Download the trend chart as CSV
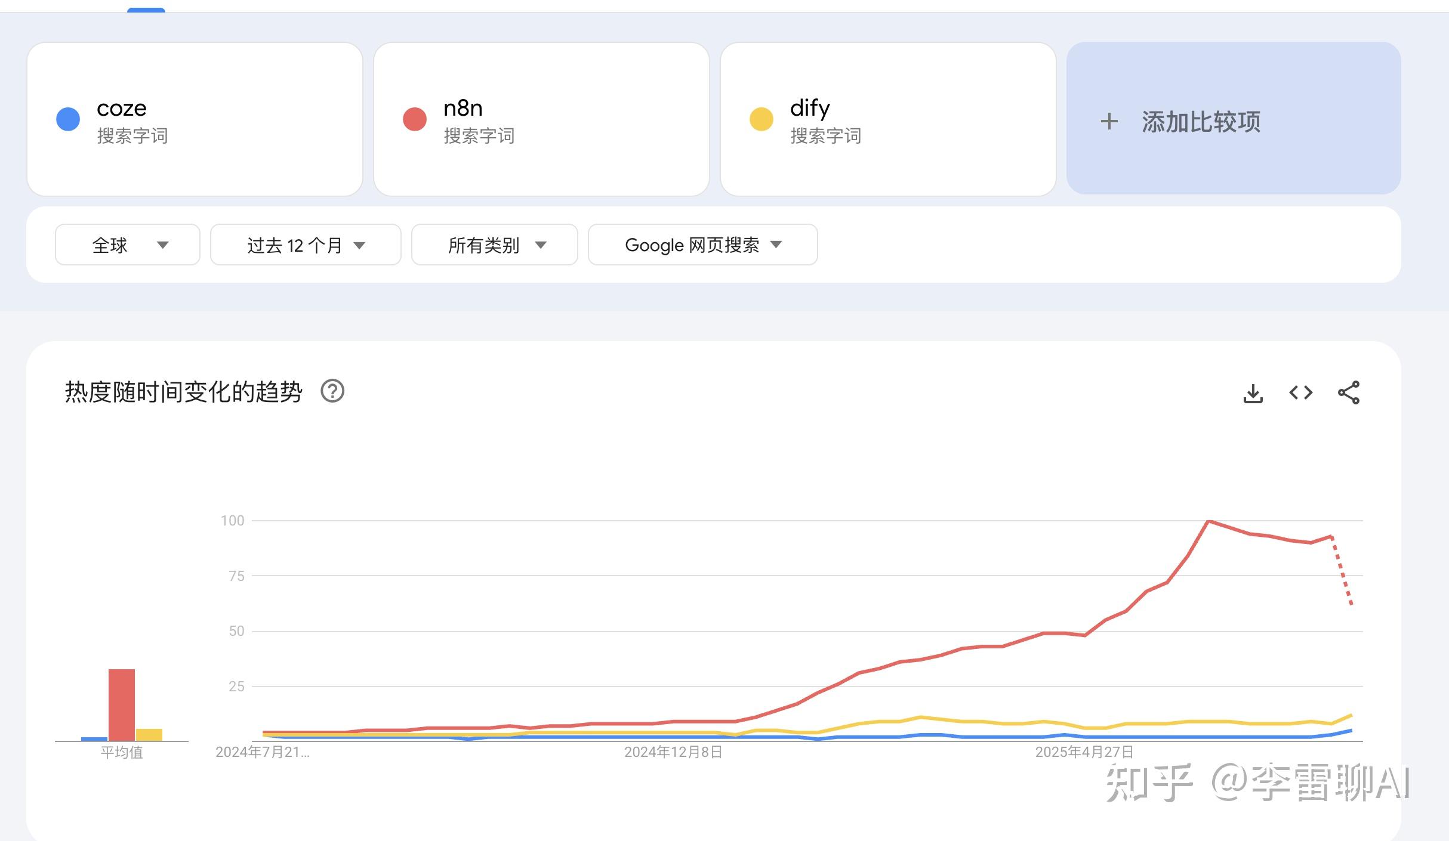Screen dimensions: 1449x841 pos(1253,393)
